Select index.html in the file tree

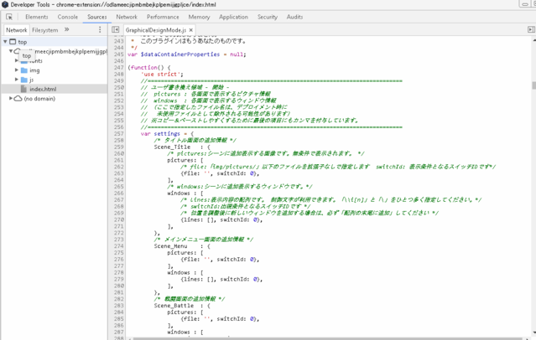[x=55, y=89]
